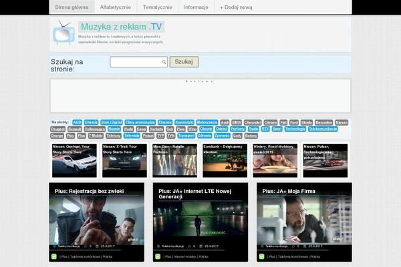Screen dimensions: 401x267
Task: Select the Telekomunikacja tag in shortcuts
Action: pos(323,129)
